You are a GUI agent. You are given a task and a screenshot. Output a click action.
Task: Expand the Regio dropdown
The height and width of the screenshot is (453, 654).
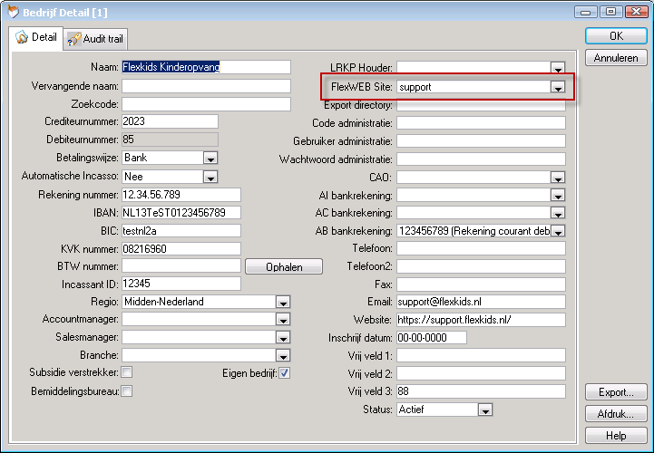tap(283, 302)
